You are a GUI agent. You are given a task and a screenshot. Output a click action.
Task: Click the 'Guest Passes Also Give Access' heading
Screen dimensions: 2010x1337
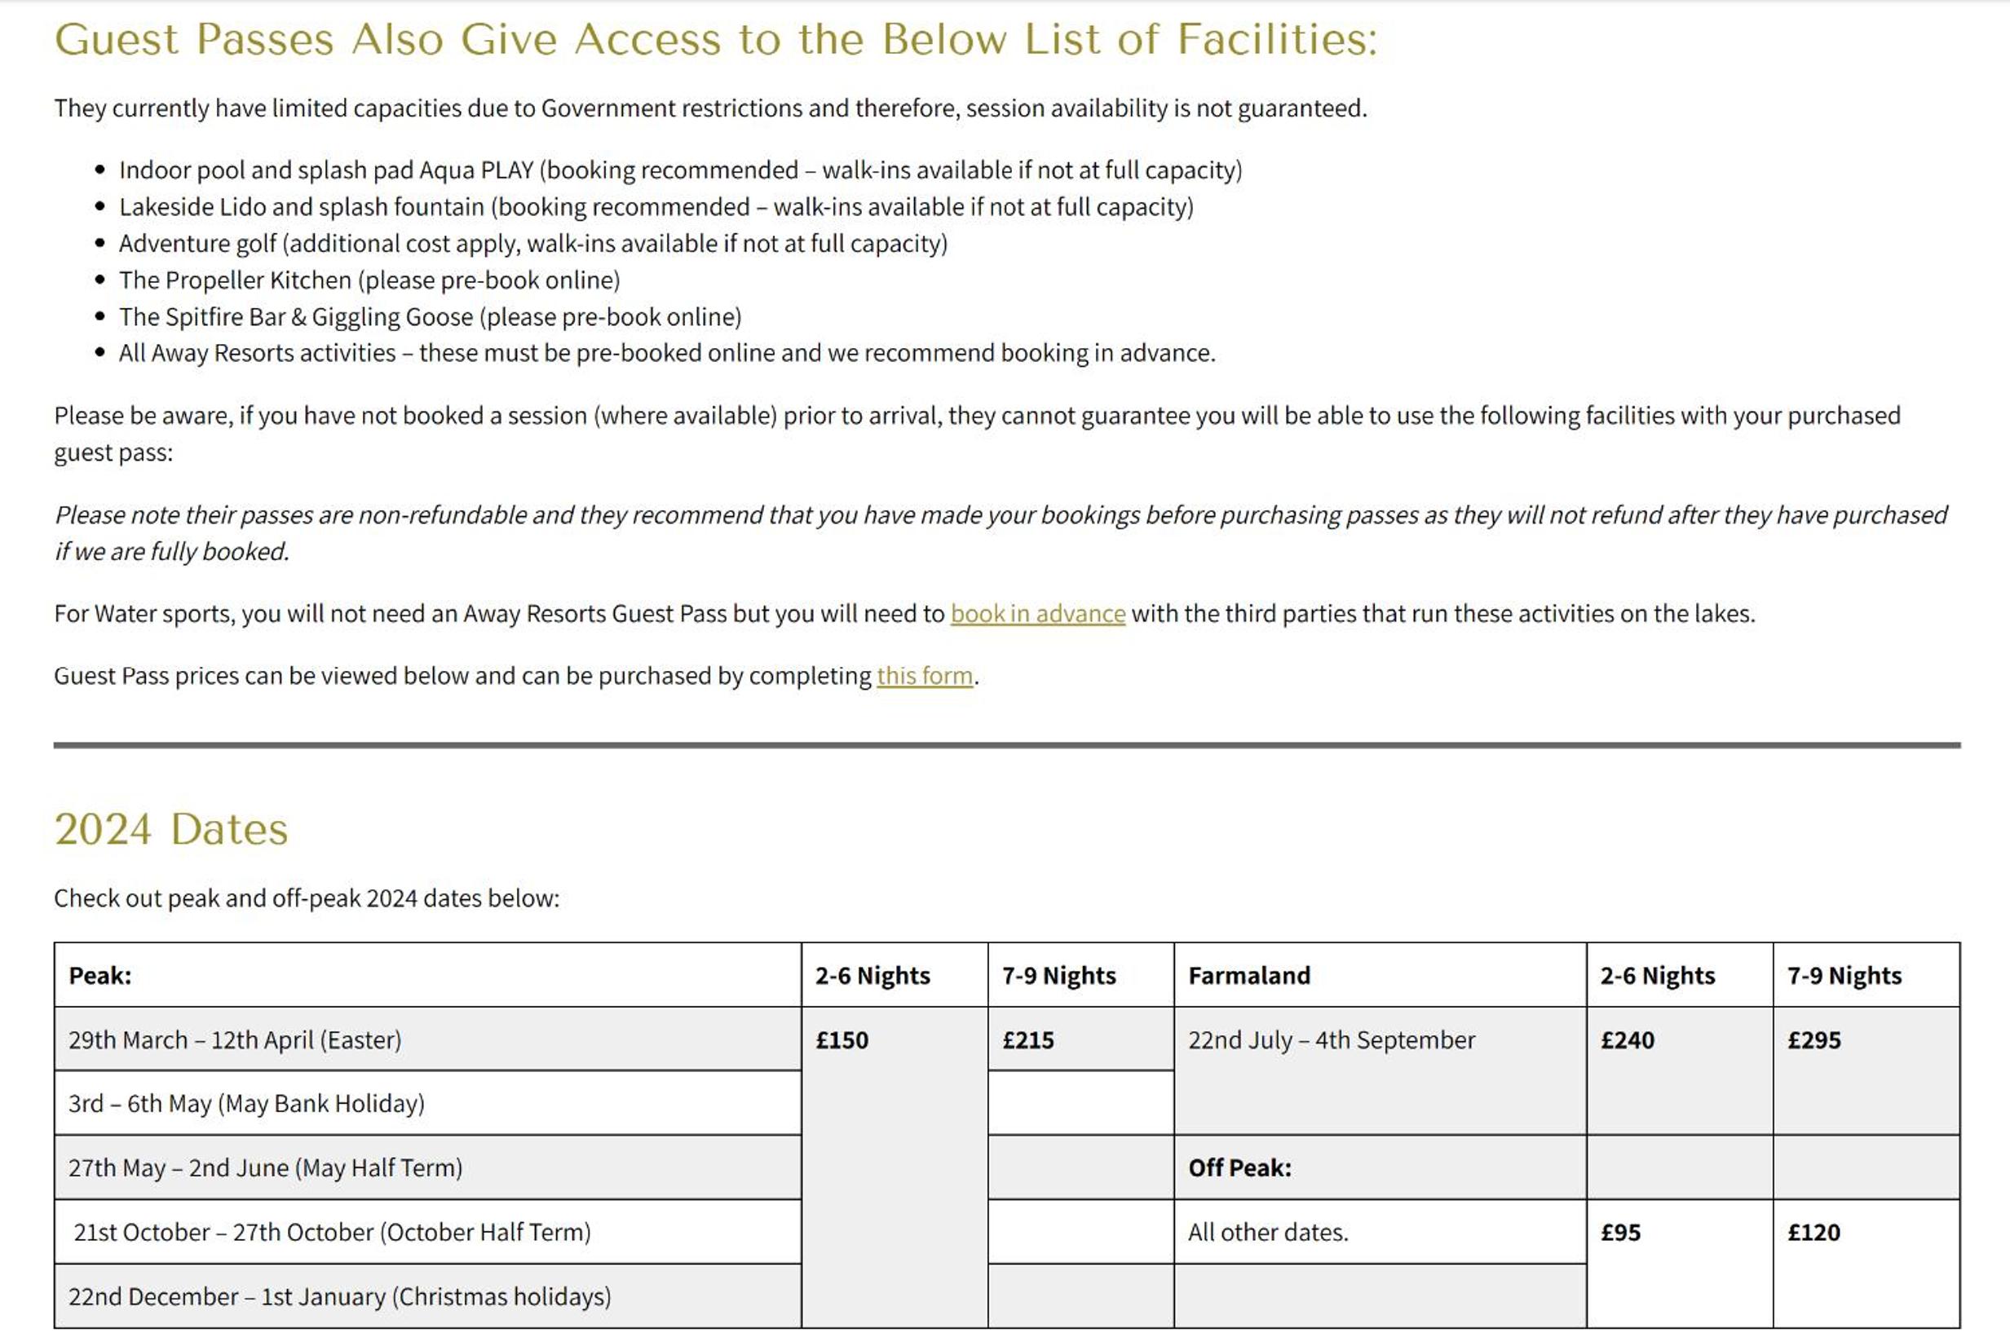pos(715,39)
